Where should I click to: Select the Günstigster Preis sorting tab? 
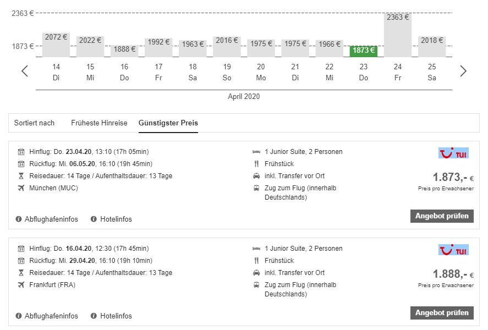168,123
